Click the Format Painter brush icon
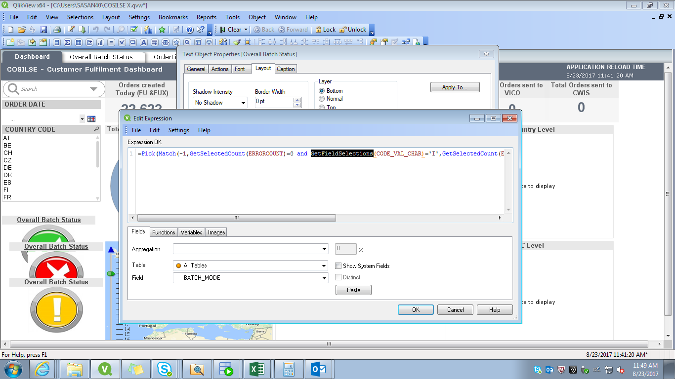Image resolution: width=675 pixels, height=379 pixels. (238, 42)
